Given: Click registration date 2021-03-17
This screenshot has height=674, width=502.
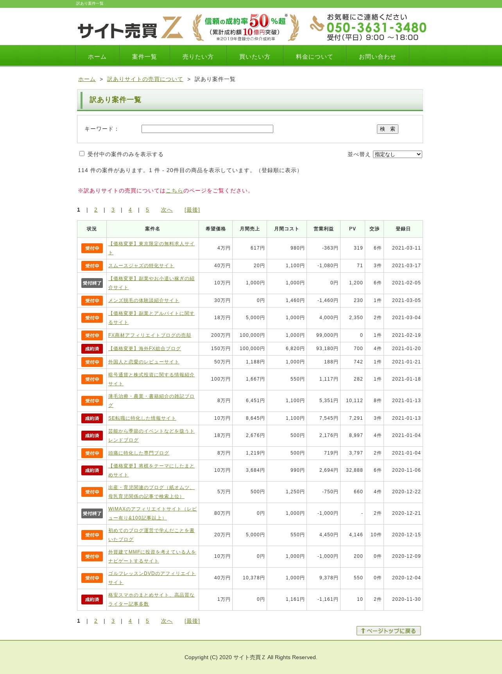Looking at the screenshot, I should [x=406, y=266].
